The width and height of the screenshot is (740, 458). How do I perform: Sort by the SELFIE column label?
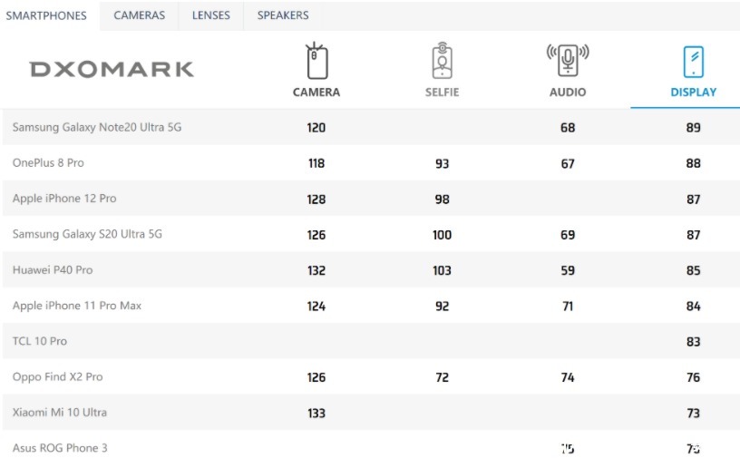443,93
